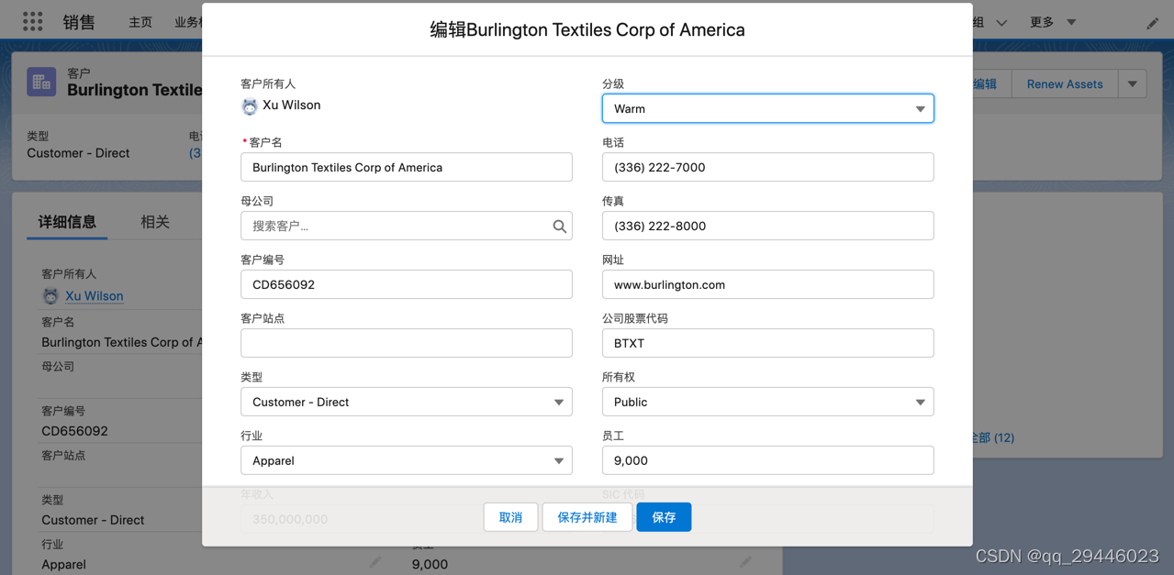This screenshot has width=1174, height=575.
Task: Open the app launcher grid icon
Action: point(33,21)
